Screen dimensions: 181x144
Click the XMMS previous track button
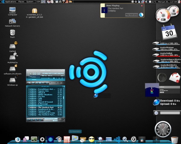[29, 83]
